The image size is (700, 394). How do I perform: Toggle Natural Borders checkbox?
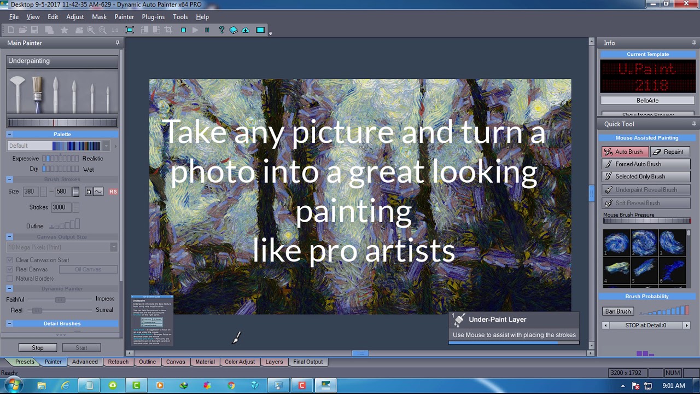pyautogui.click(x=10, y=279)
